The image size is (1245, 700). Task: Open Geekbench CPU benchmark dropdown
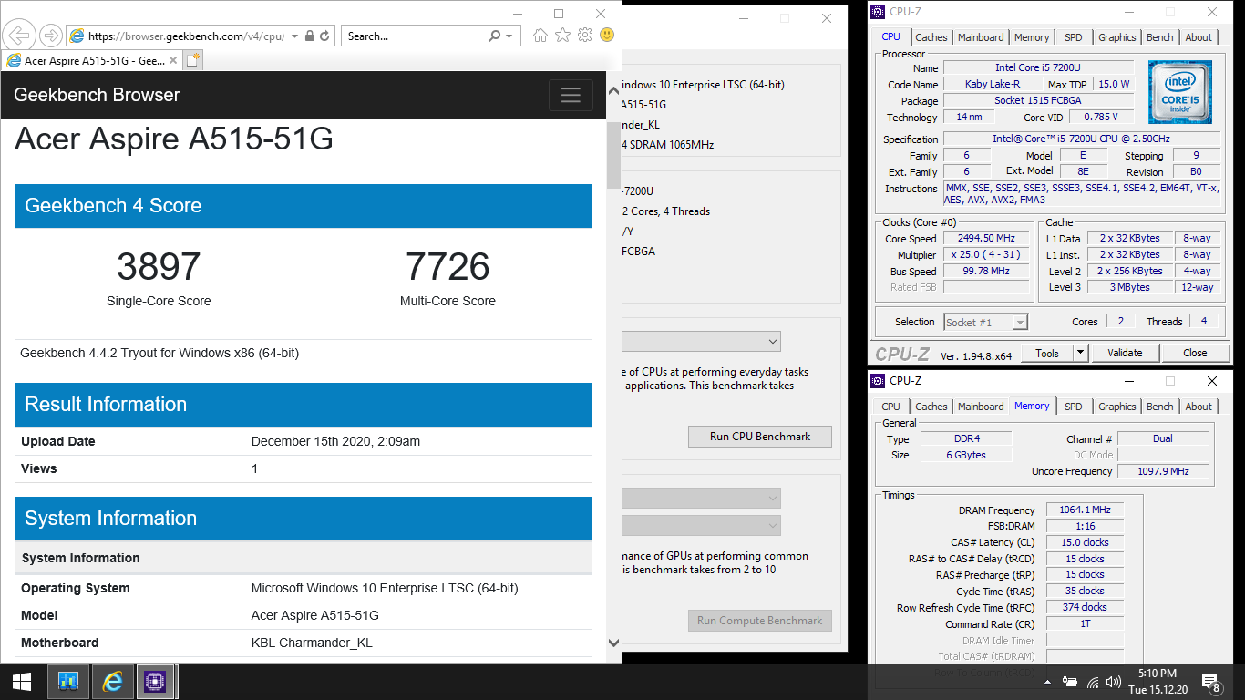[x=700, y=342]
